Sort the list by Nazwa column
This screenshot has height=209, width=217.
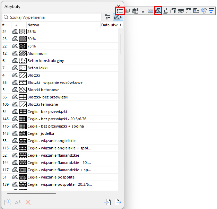tap(63, 25)
